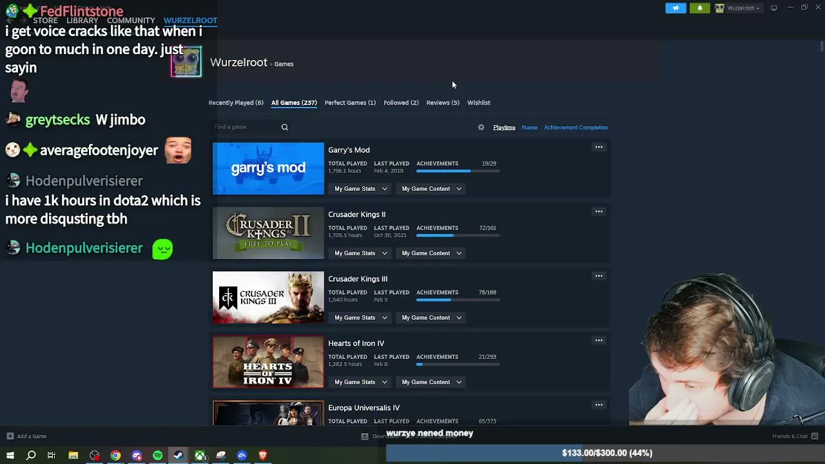Open Spotify from taskbar
Viewport: 825px width, 464px height.
158,456
